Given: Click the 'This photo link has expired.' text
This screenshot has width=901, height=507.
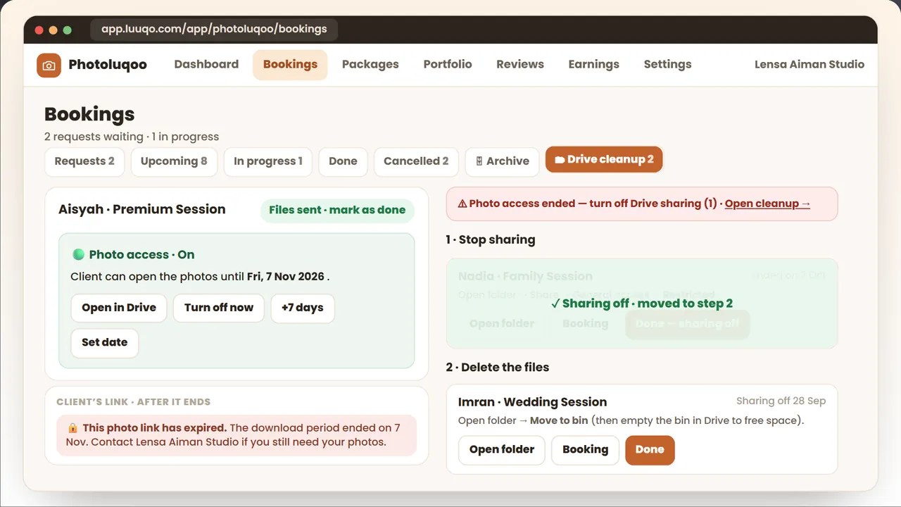Looking at the screenshot, I should (x=155, y=428).
